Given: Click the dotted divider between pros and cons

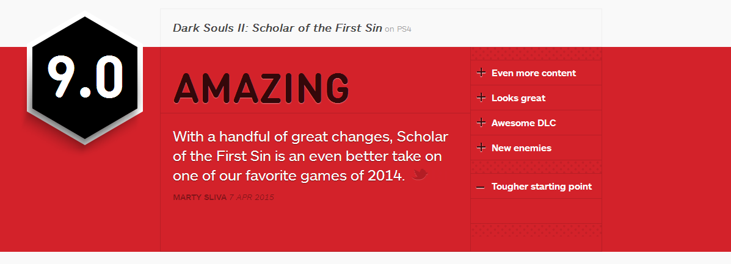Looking at the screenshot, I should [x=536, y=166].
